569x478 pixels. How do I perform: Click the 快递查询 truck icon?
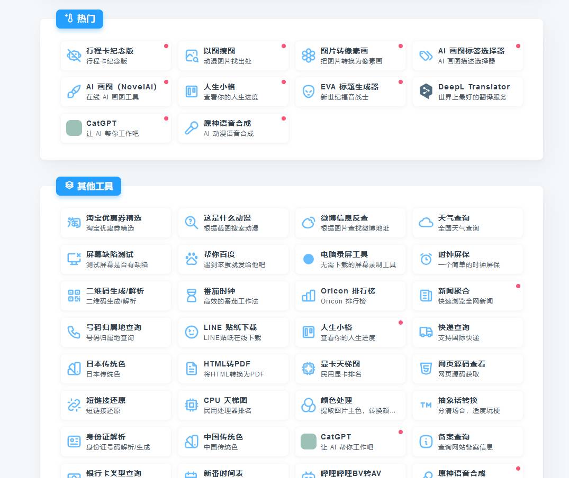click(x=426, y=332)
